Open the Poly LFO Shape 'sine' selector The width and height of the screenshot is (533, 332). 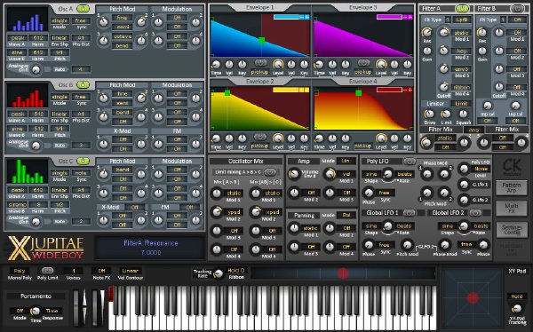click(371, 174)
